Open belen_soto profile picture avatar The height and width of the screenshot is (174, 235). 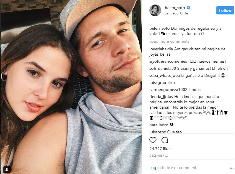click(x=155, y=10)
